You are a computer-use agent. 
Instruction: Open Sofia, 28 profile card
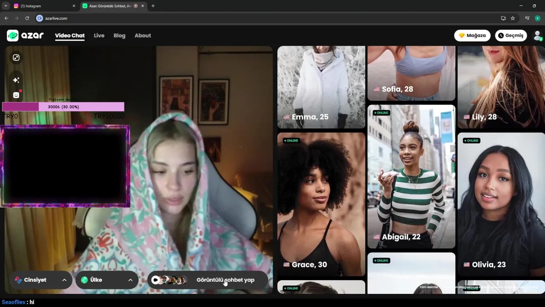[x=411, y=73]
